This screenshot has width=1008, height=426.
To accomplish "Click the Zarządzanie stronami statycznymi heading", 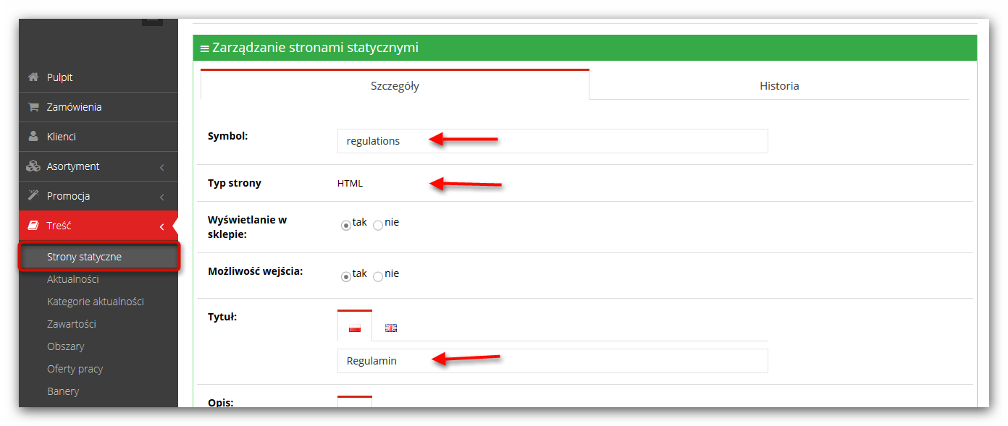I will (315, 48).
